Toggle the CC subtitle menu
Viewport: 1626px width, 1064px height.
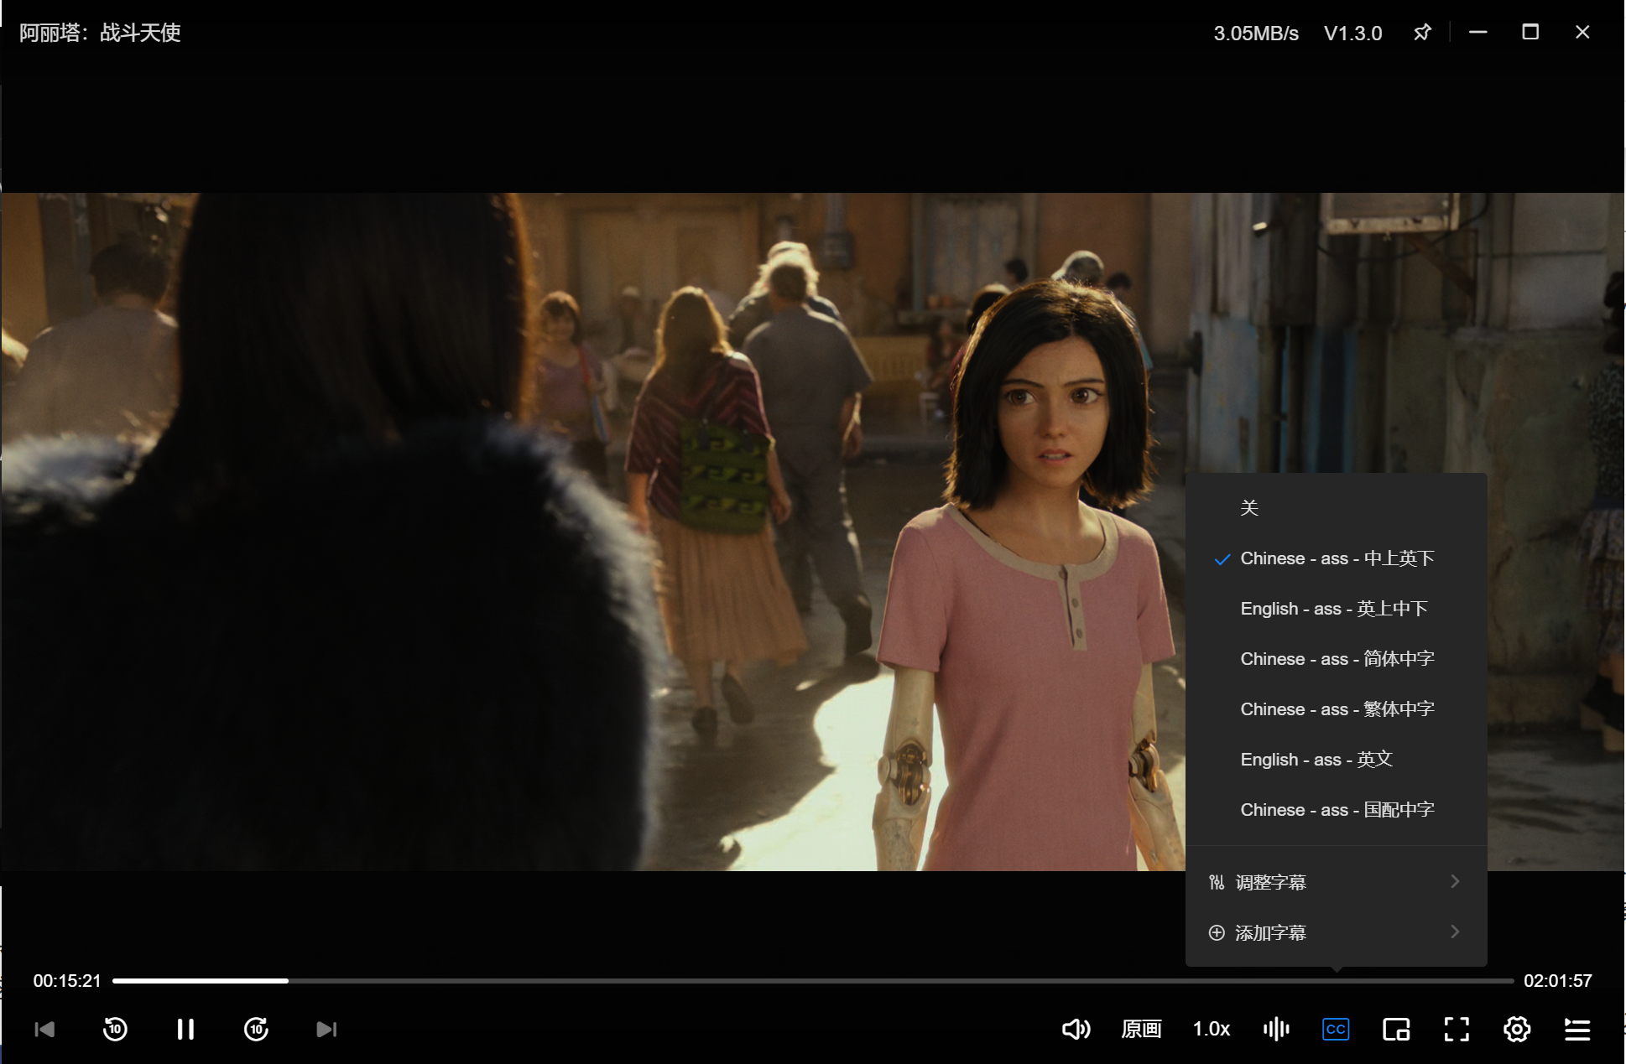1336,1029
